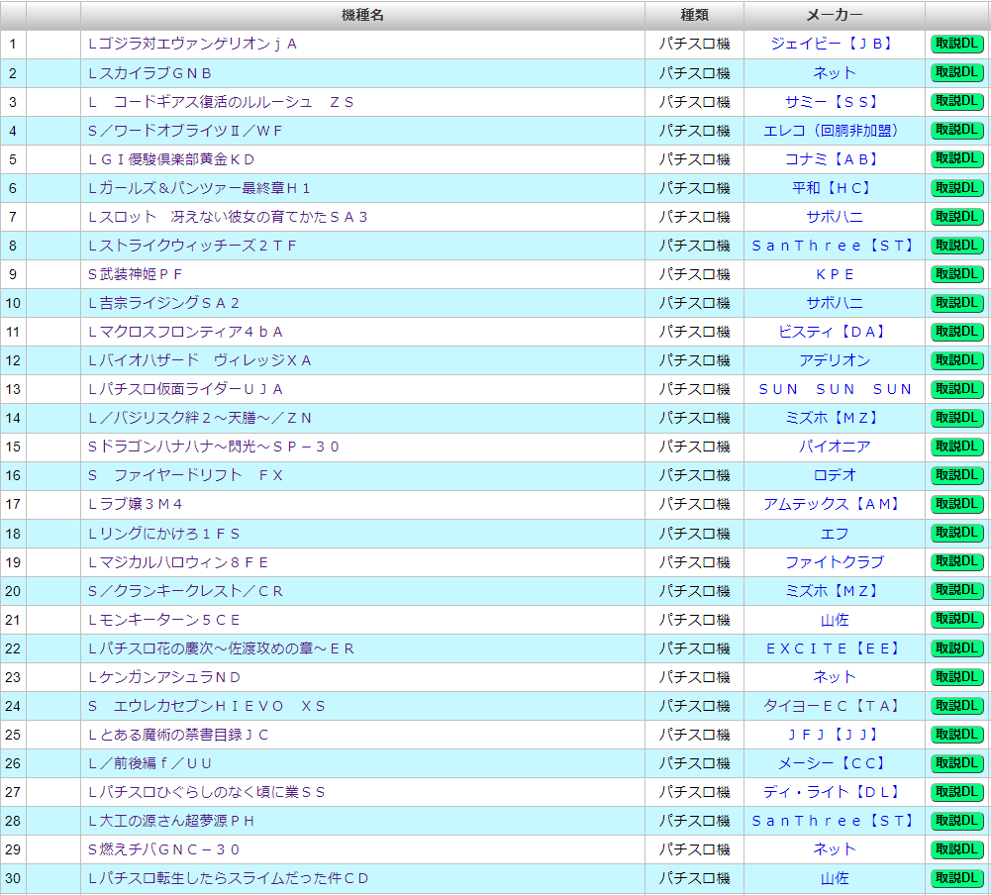Viewport: 991px width, 895px height.
Task: Open maker link EXCITE【EE】
Action: (835, 648)
